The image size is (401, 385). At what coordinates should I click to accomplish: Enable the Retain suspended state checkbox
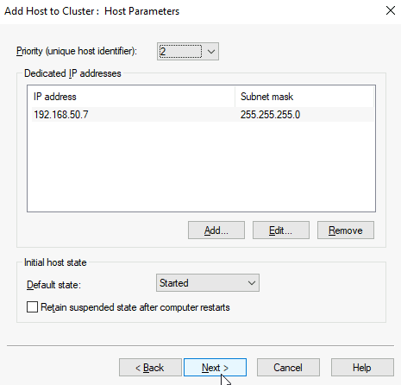tap(32, 306)
